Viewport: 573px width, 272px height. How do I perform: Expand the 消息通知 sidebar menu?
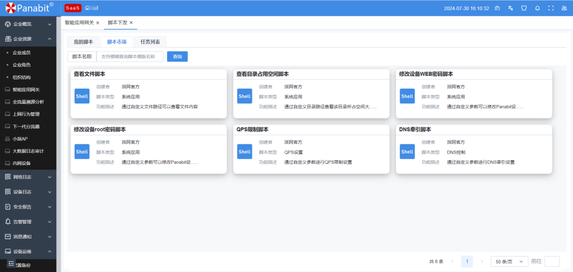(28, 236)
